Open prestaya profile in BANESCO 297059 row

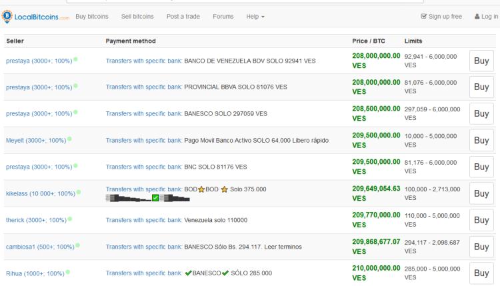pyautogui.click(x=39, y=114)
